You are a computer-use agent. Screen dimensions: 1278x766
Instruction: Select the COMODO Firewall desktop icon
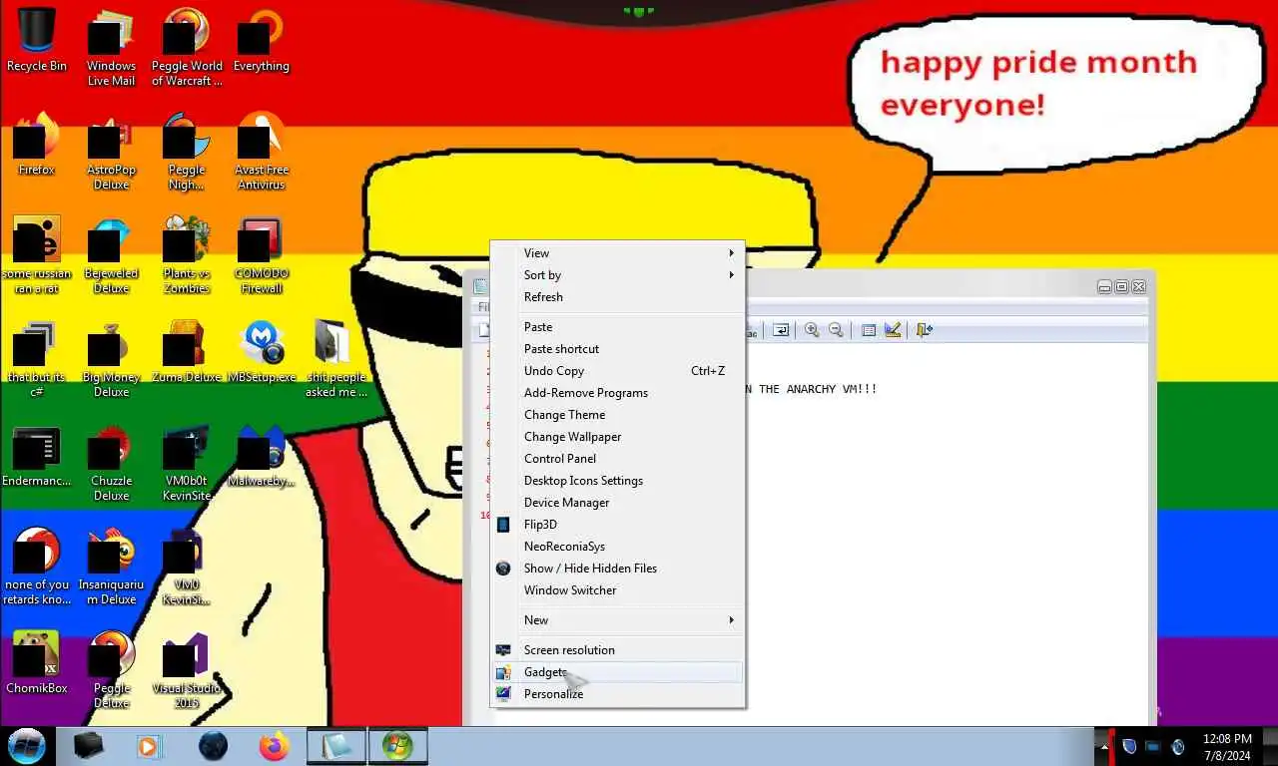(x=261, y=253)
